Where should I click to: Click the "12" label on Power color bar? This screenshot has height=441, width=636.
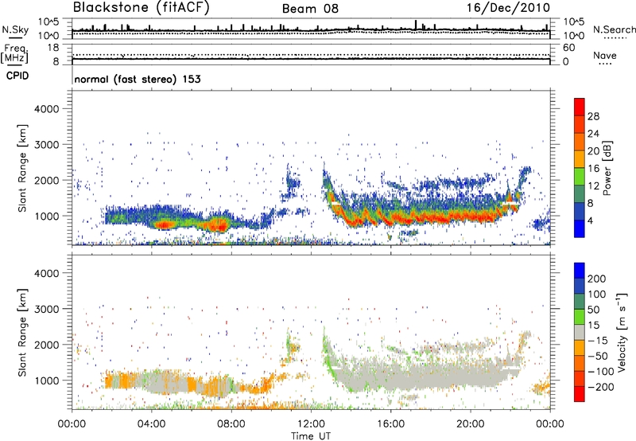click(x=593, y=186)
